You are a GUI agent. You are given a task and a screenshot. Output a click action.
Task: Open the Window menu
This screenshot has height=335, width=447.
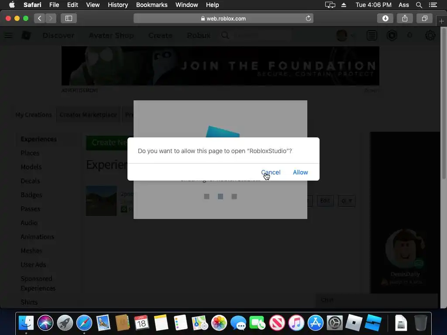(187, 5)
